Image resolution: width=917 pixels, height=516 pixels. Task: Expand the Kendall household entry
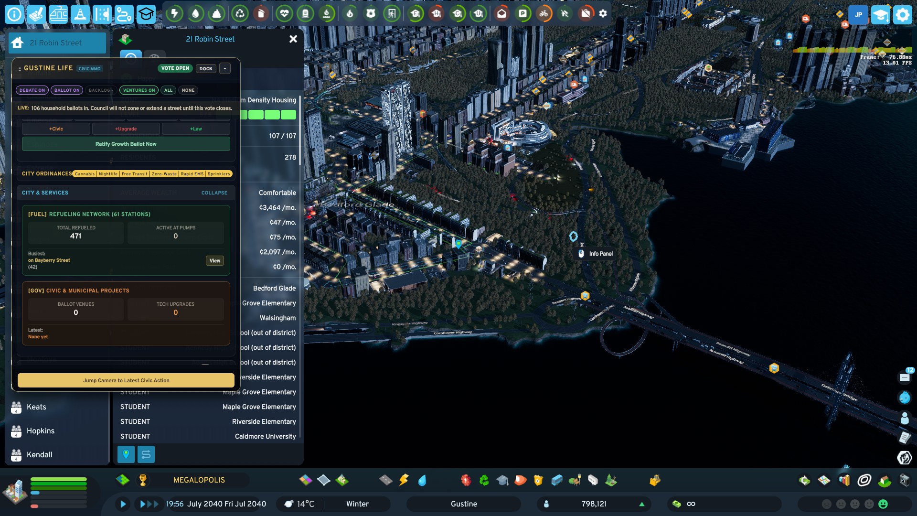57,455
